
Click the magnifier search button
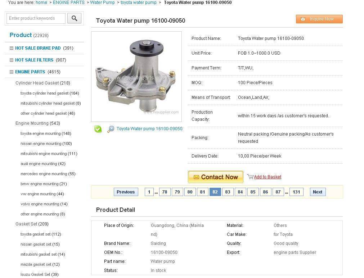(74, 18)
